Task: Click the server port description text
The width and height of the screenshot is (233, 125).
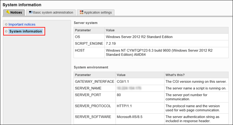Action: click(186, 97)
